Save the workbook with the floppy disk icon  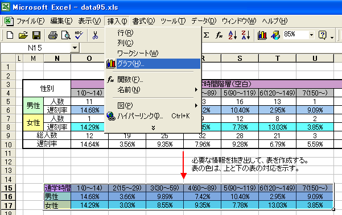pos(36,35)
